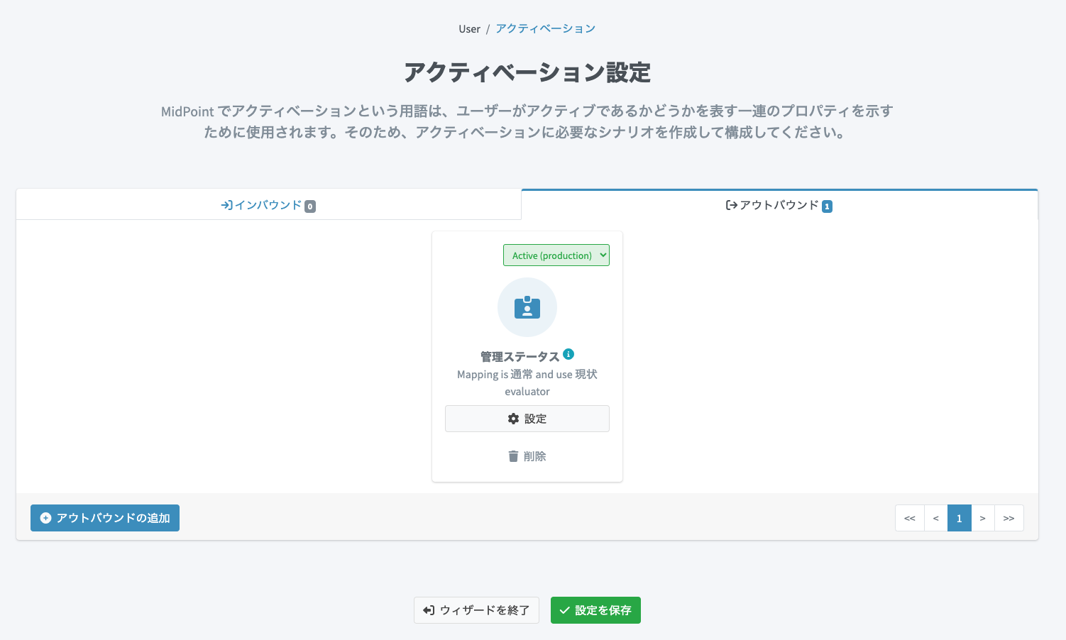Exit the wizard via ウィザードを終了
Viewport: 1066px width, 640px height.
476,610
